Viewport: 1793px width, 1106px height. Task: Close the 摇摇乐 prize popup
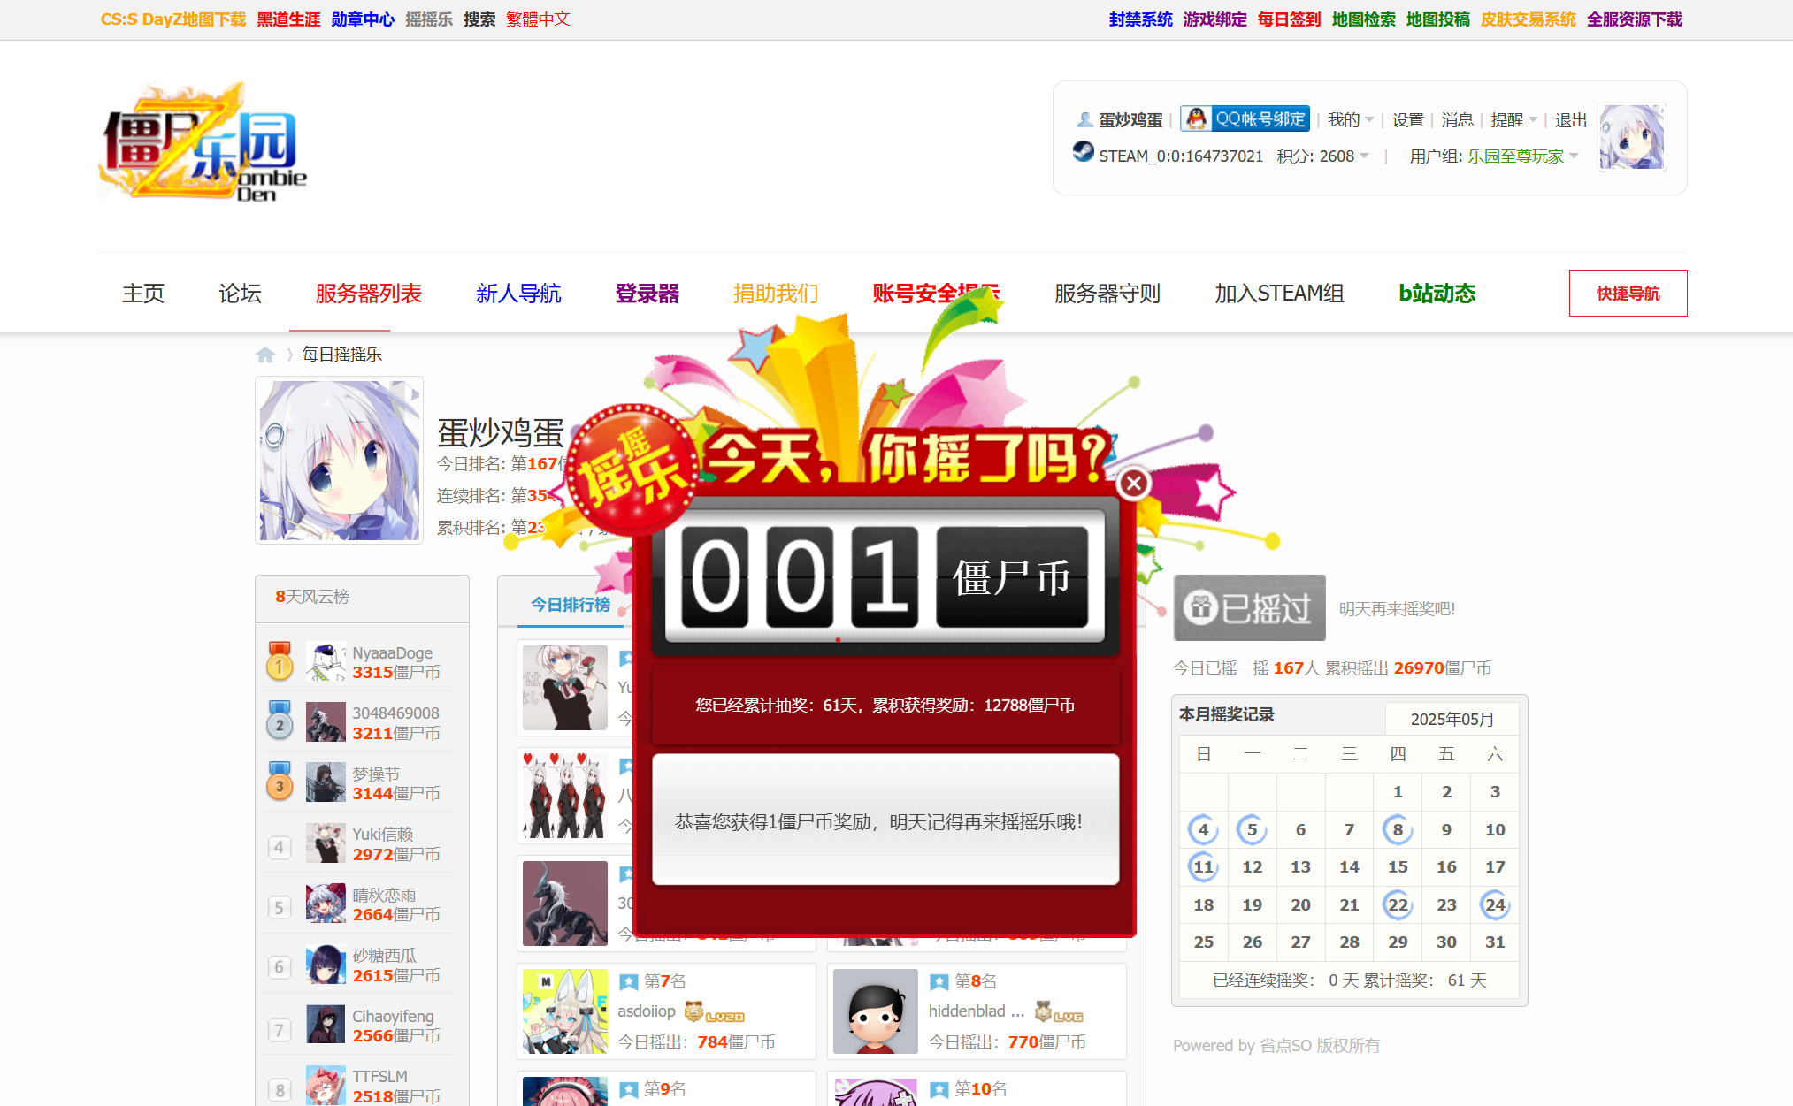[1133, 484]
